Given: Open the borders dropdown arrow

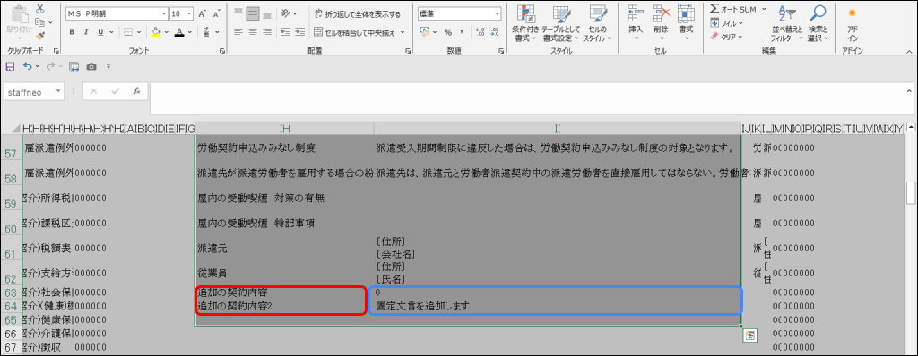Looking at the screenshot, I should click(x=139, y=32).
